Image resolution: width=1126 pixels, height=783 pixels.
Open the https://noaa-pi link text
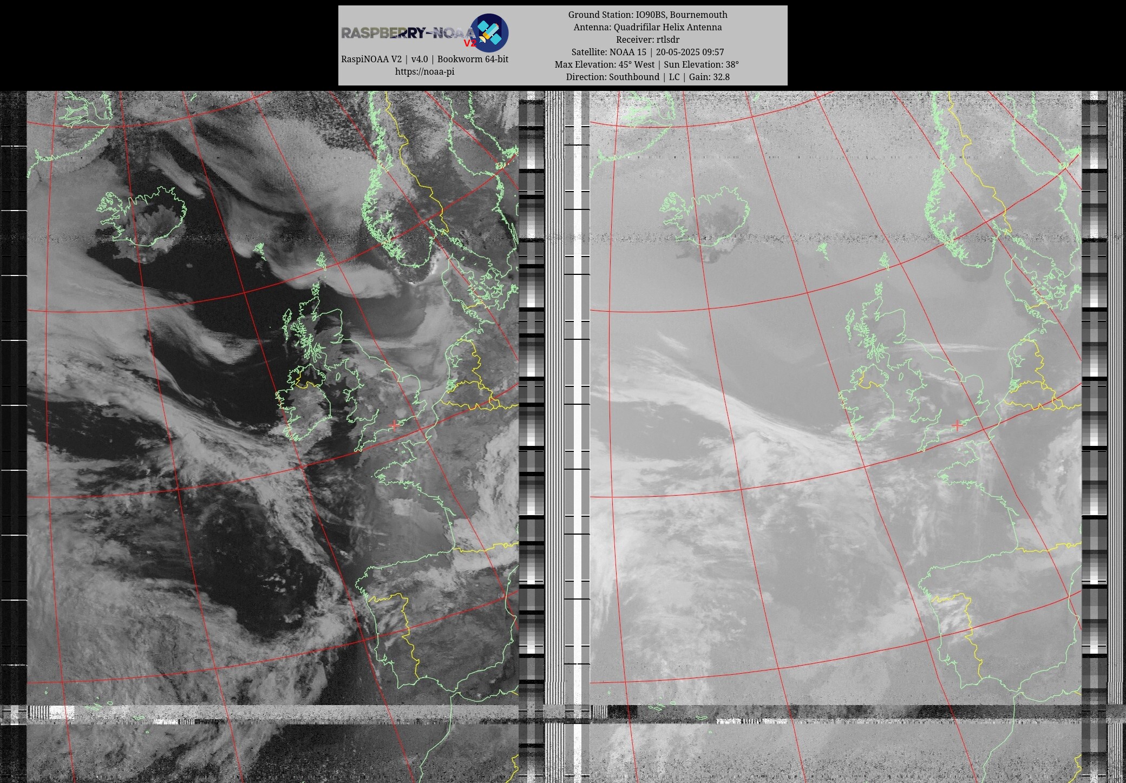pos(424,71)
